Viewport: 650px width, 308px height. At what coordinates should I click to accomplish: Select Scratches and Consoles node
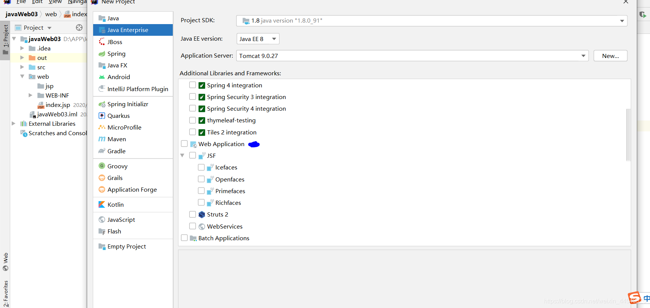(x=54, y=133)
